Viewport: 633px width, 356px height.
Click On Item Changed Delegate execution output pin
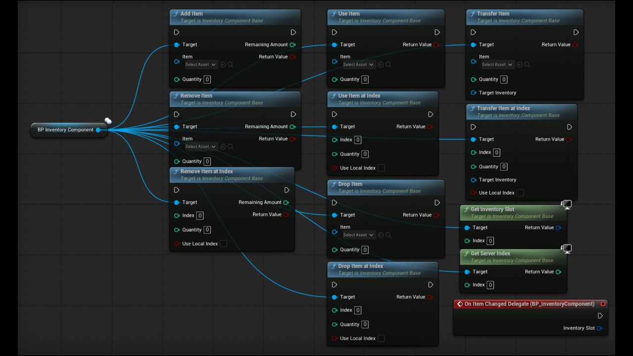point(600,315)
